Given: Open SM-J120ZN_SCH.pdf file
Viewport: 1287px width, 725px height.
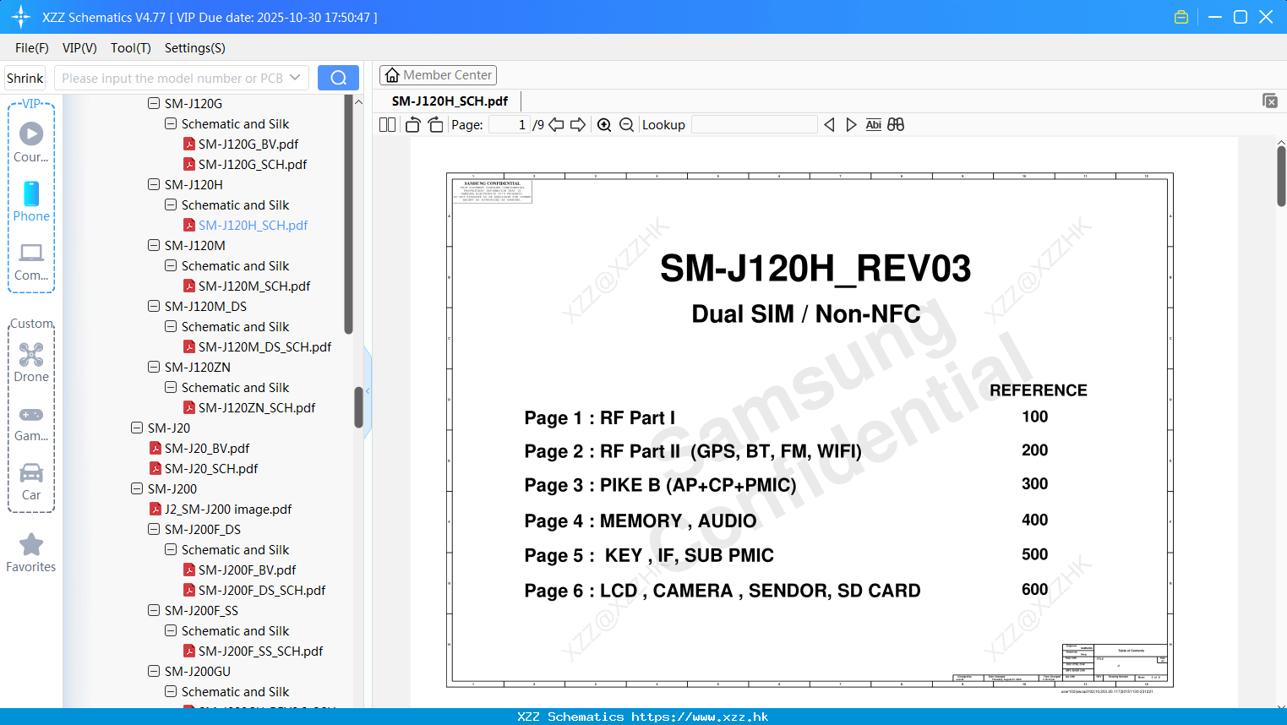Looking at the screenshot, I should 257,407.
